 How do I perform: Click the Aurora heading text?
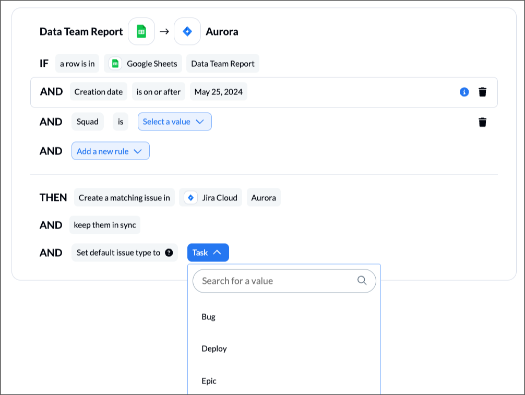point(222,31)
